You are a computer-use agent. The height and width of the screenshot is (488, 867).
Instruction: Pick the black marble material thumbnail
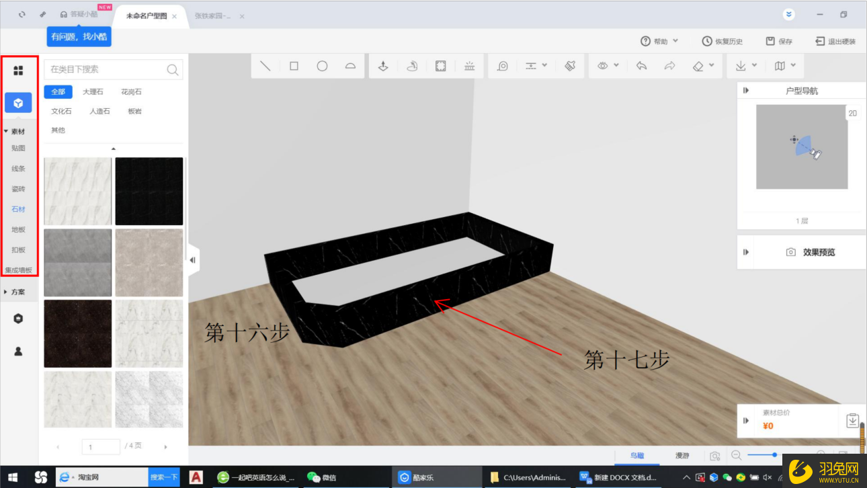click(149, 192)
